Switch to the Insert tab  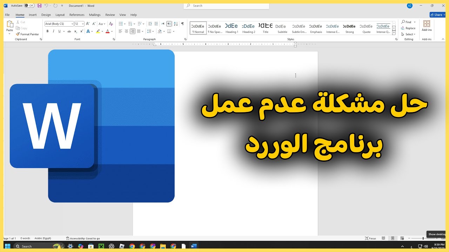pos(33,15)
